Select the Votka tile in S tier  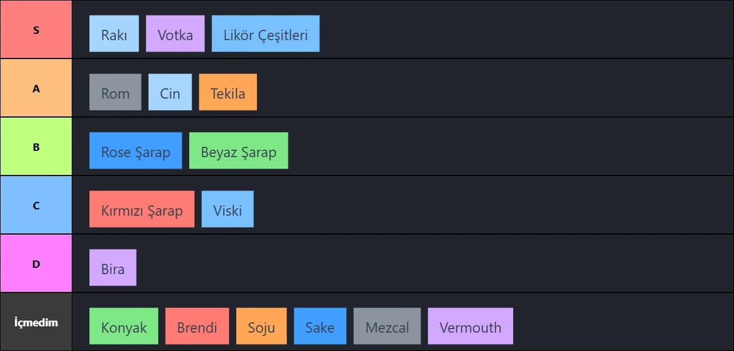[175, 34]
